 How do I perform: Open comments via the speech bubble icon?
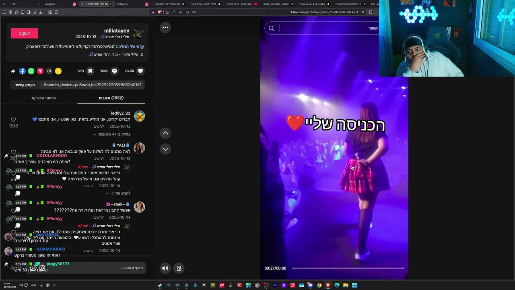[114, 71]
